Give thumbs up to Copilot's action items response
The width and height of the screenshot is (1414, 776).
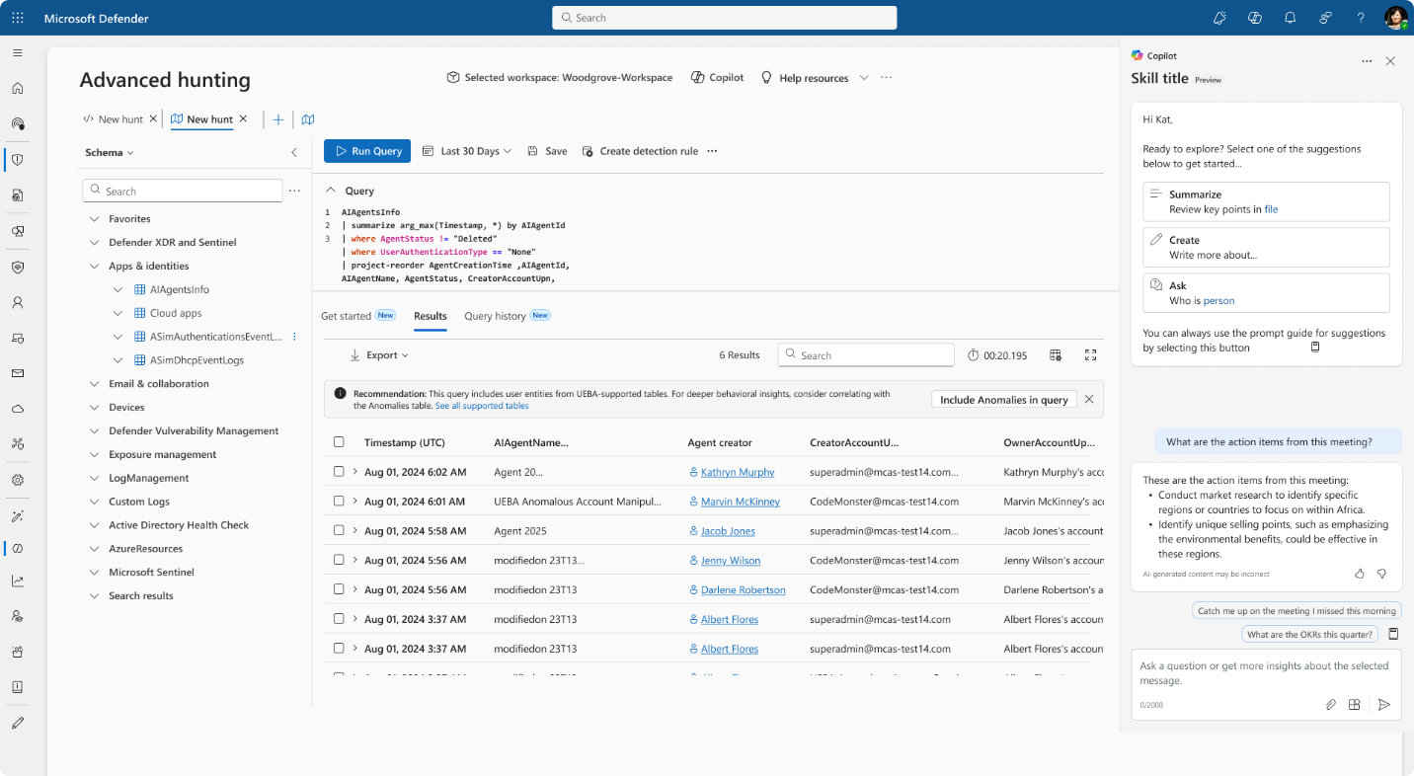pos(1359,573)
